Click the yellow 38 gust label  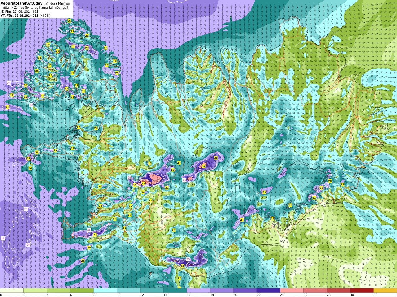coord(29,159)
